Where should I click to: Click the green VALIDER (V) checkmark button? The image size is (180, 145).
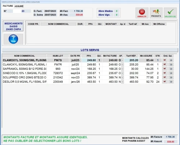coord(170,13)
